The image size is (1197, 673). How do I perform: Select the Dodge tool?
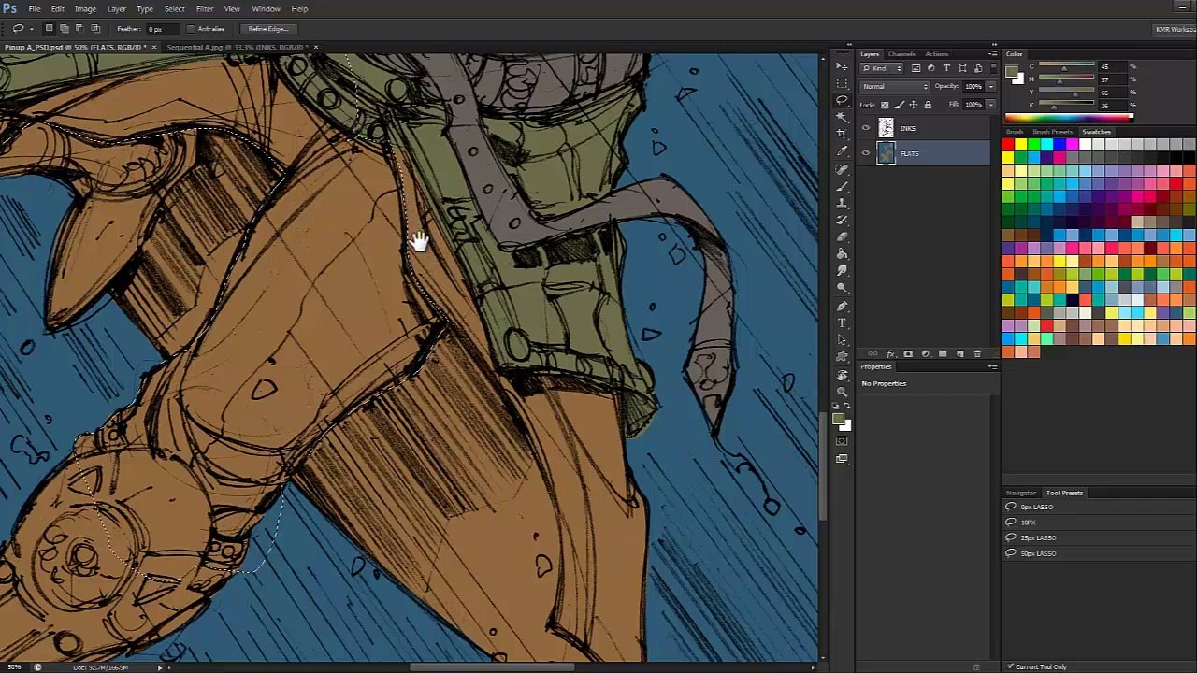click(x=842, y=287)
